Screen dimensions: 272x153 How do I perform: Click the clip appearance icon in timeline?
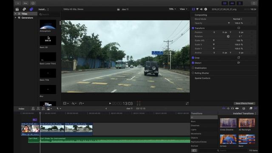point(244,108)
